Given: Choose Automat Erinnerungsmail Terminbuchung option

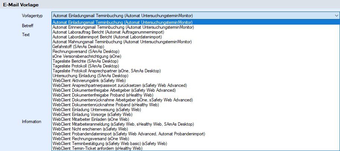Looking at the screenshot, I should pyautogui.click(x=196, y=27).
